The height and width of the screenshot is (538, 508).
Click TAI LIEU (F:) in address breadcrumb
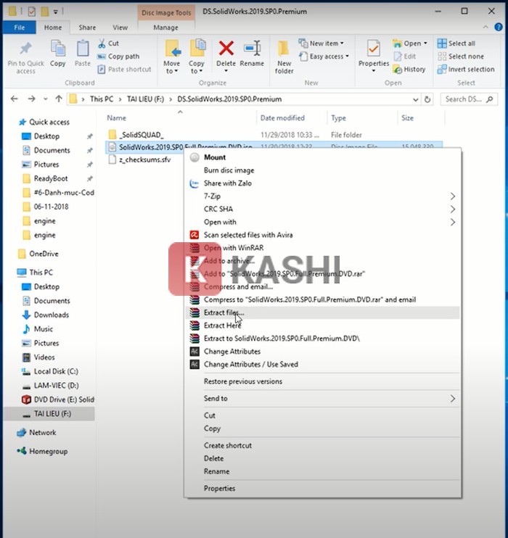(x=145, y=99)
